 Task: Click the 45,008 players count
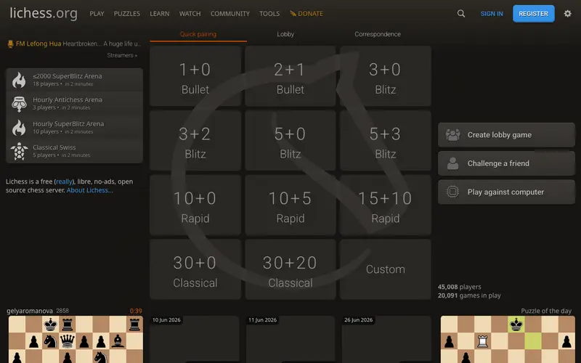point(460,287)
